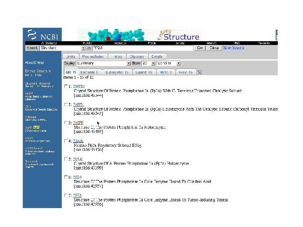Open the 2IAE structure link
Screen dimensions: 303x227
(78, 159)
